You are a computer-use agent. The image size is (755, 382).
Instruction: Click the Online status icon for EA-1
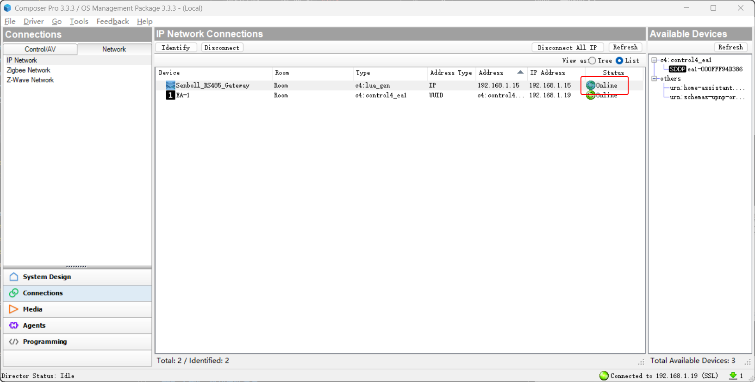click(591, 95)
